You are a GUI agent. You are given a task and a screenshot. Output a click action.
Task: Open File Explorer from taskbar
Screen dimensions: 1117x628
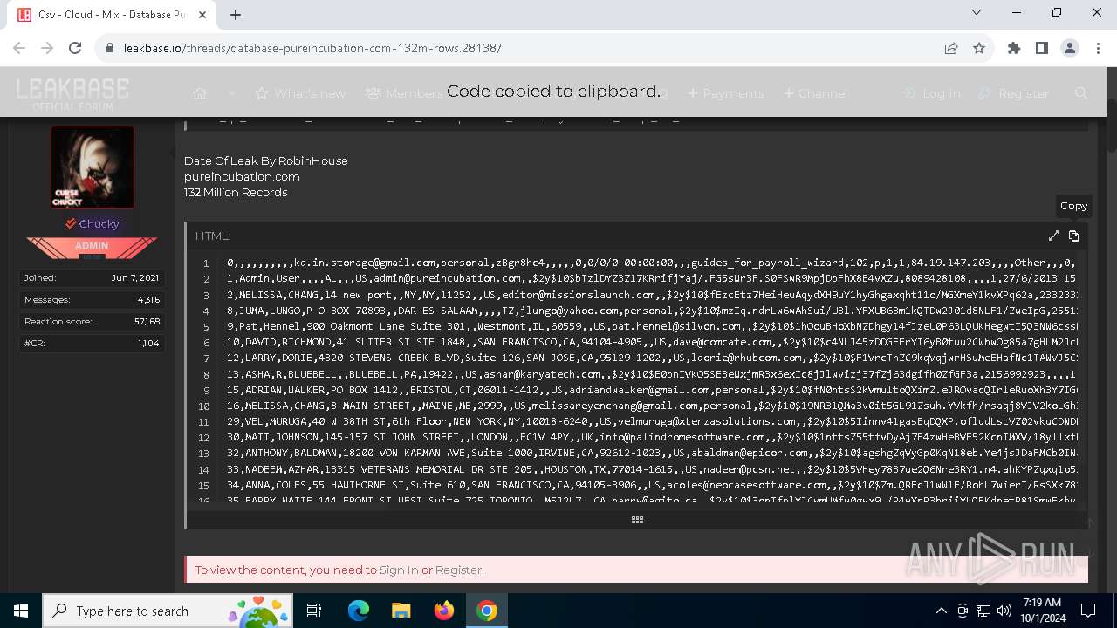[401, 611]
